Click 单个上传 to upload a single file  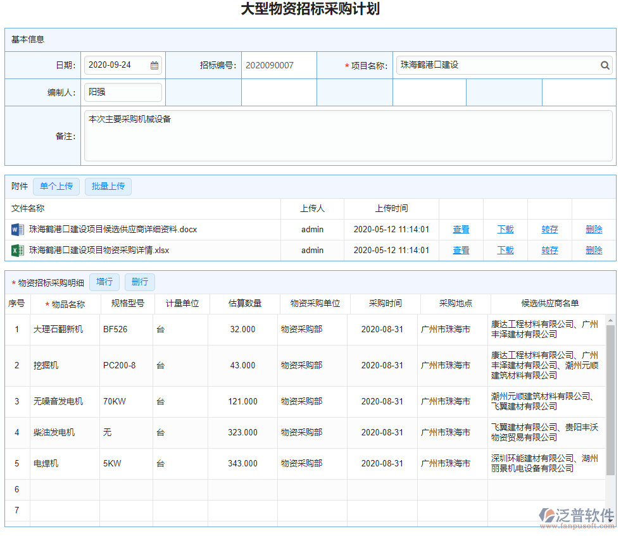point(56,186)
